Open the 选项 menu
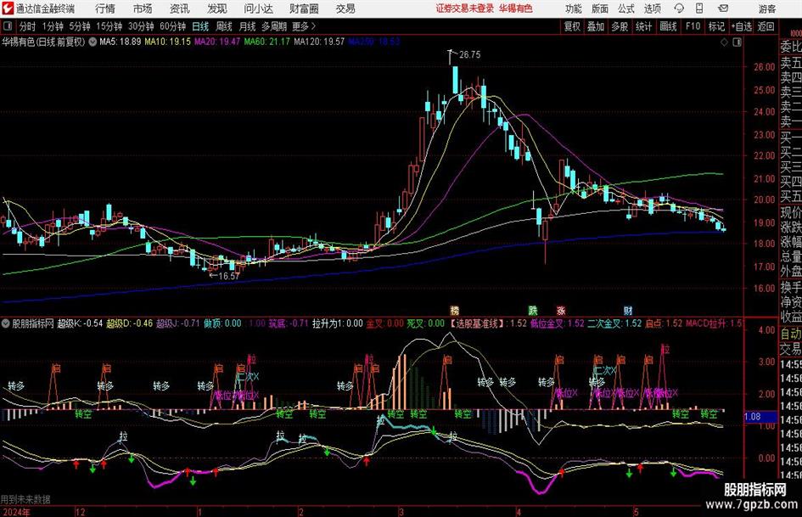 [x=652, y=8]
